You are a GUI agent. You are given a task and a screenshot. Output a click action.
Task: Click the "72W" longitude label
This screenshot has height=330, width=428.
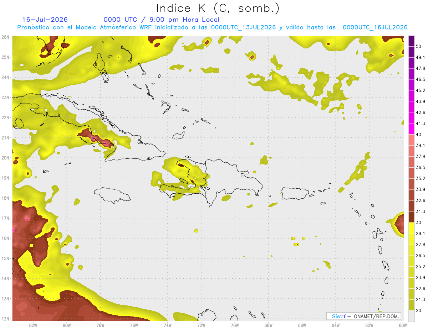tap(201, 325)
